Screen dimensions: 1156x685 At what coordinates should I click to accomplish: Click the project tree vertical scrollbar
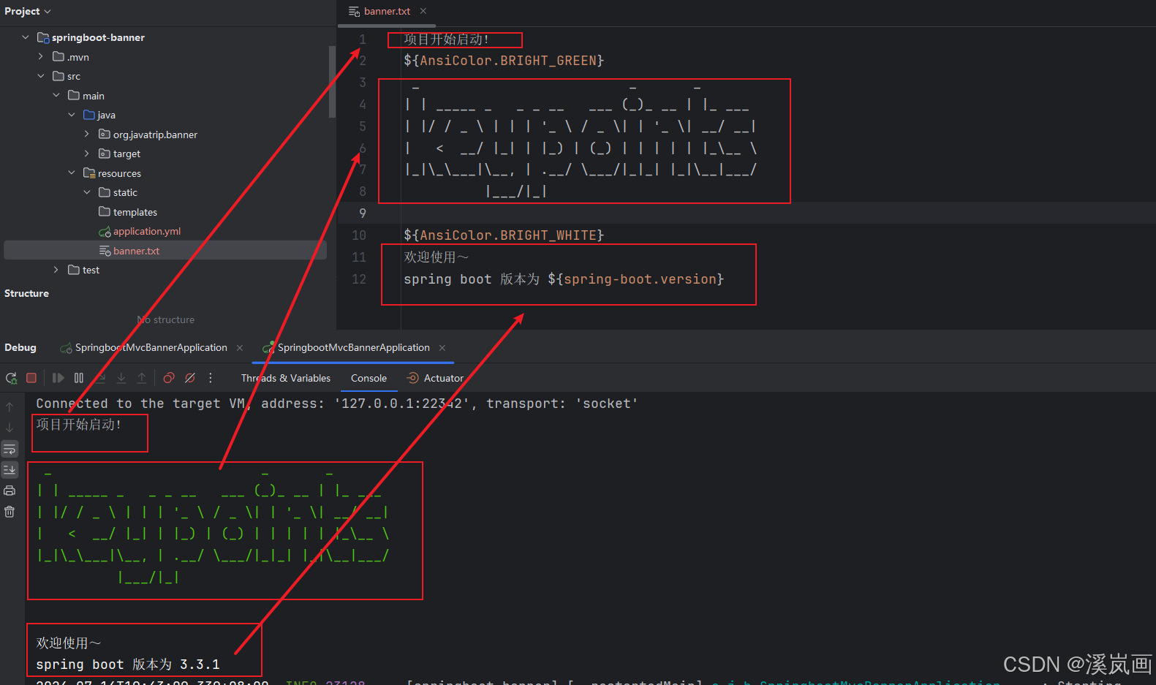332,82
